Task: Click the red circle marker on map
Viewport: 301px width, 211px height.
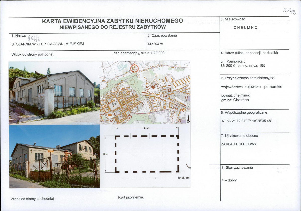Action: click(134, 68)
